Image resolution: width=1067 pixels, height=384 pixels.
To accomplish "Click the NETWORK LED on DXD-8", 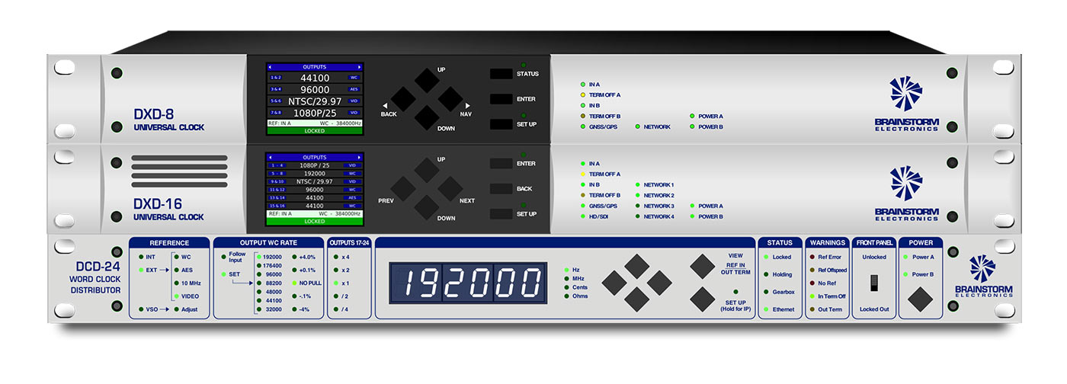I will tap(637, 127).
